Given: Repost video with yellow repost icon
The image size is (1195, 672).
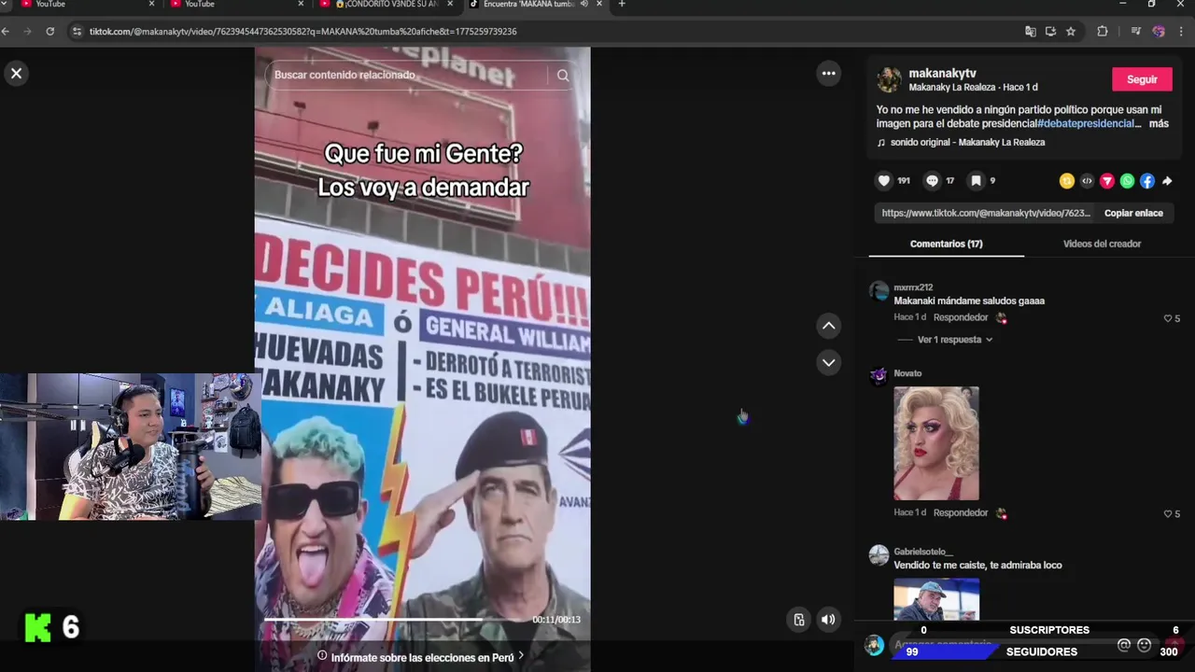Looking at the screenshot, I should pos(1067,181).
